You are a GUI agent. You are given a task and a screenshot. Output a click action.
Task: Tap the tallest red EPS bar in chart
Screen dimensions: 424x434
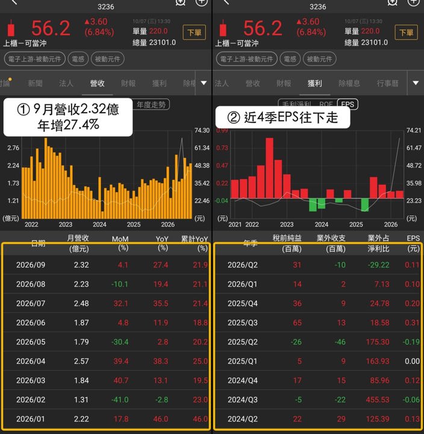pyautogui.click(x=269, y=168)
